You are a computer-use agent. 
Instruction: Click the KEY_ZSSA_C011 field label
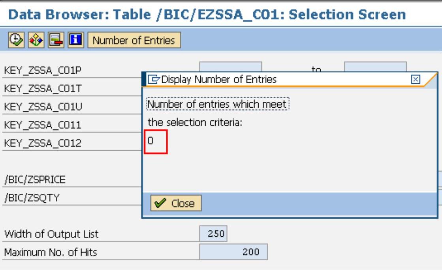[x=42, y=125]
